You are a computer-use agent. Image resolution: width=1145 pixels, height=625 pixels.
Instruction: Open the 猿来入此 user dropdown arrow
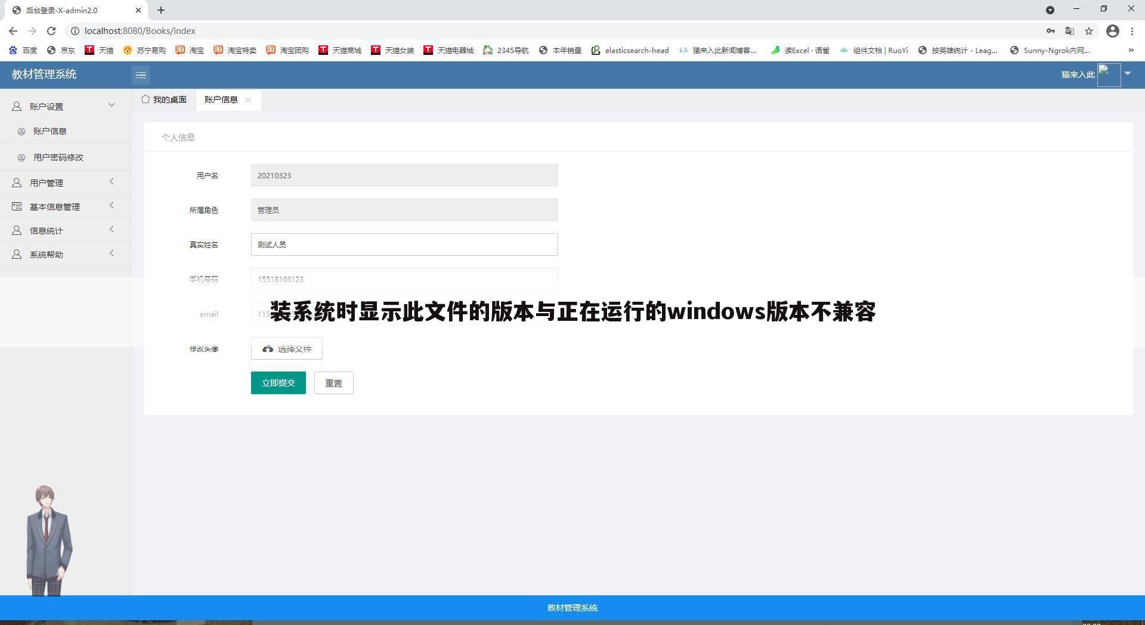pyautogui.click(x=1128, y=75)
